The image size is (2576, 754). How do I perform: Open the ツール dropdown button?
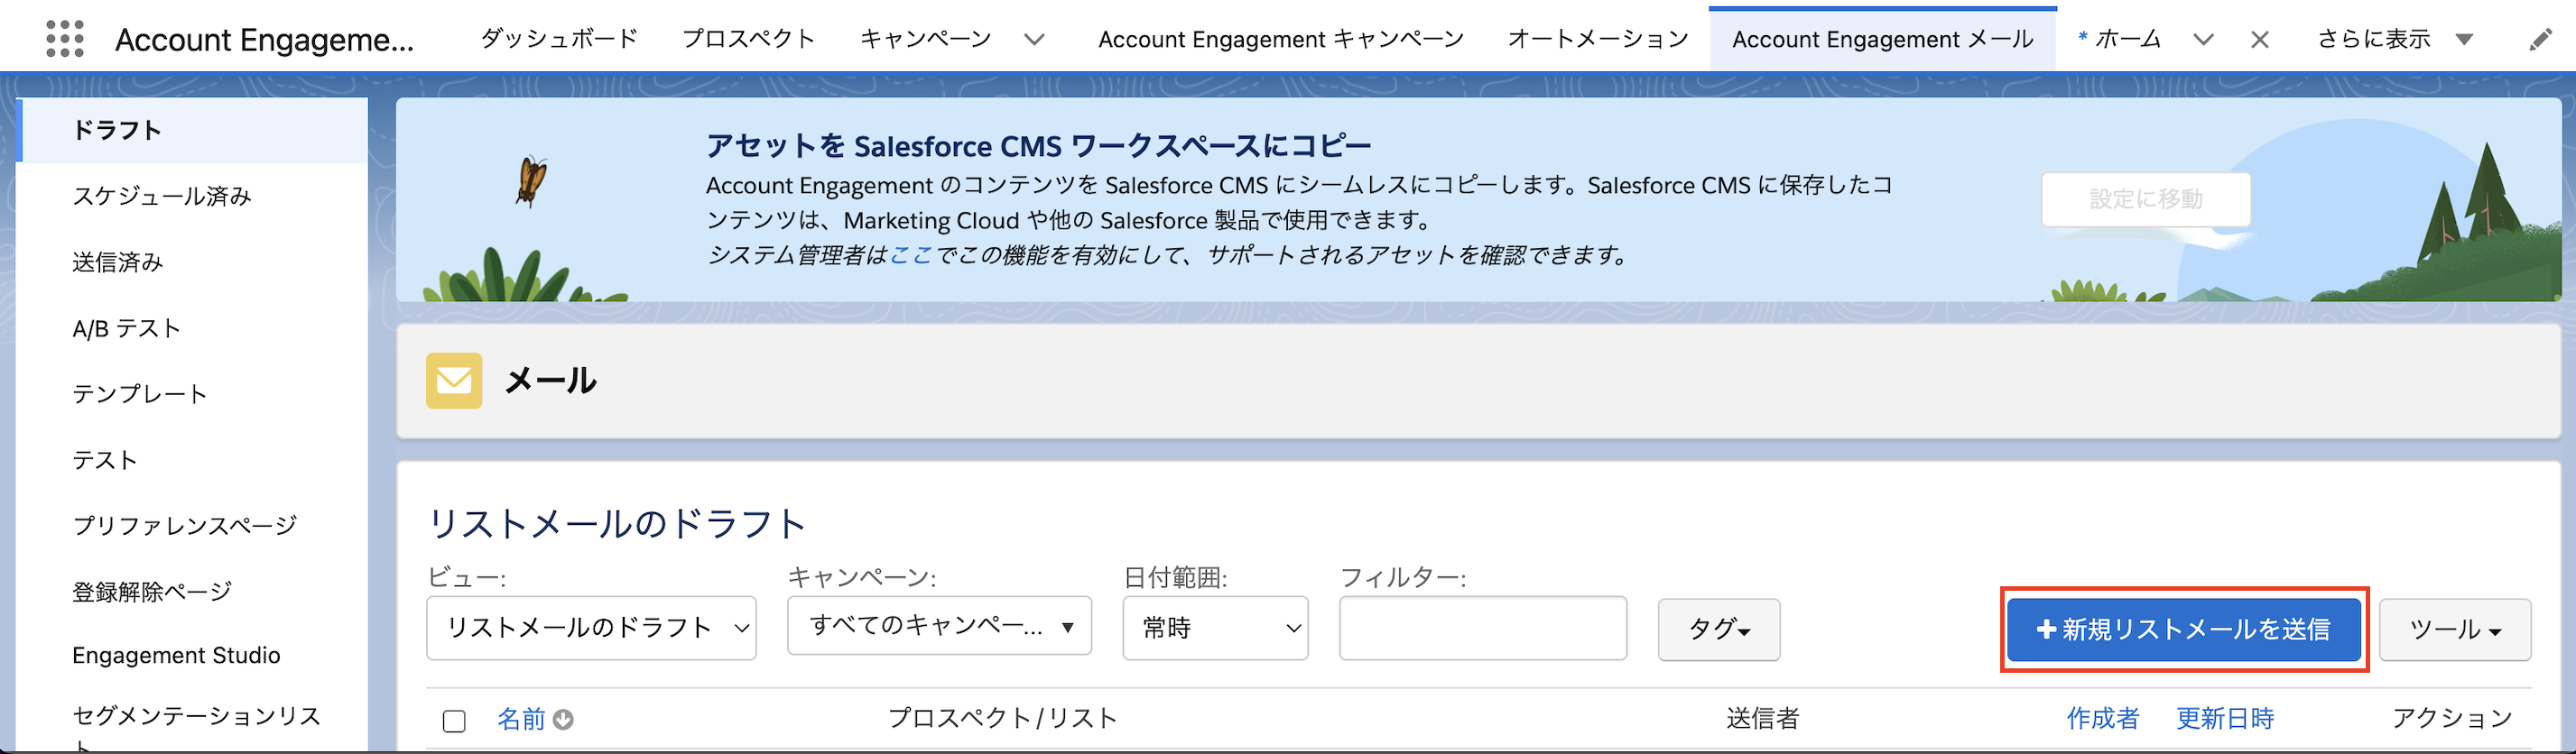[x=2455, y=630]
